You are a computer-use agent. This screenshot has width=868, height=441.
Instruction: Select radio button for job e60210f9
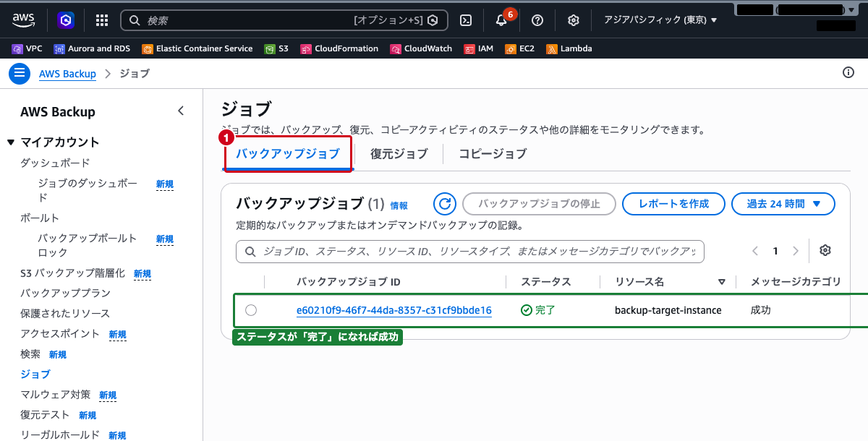point(250,310)
